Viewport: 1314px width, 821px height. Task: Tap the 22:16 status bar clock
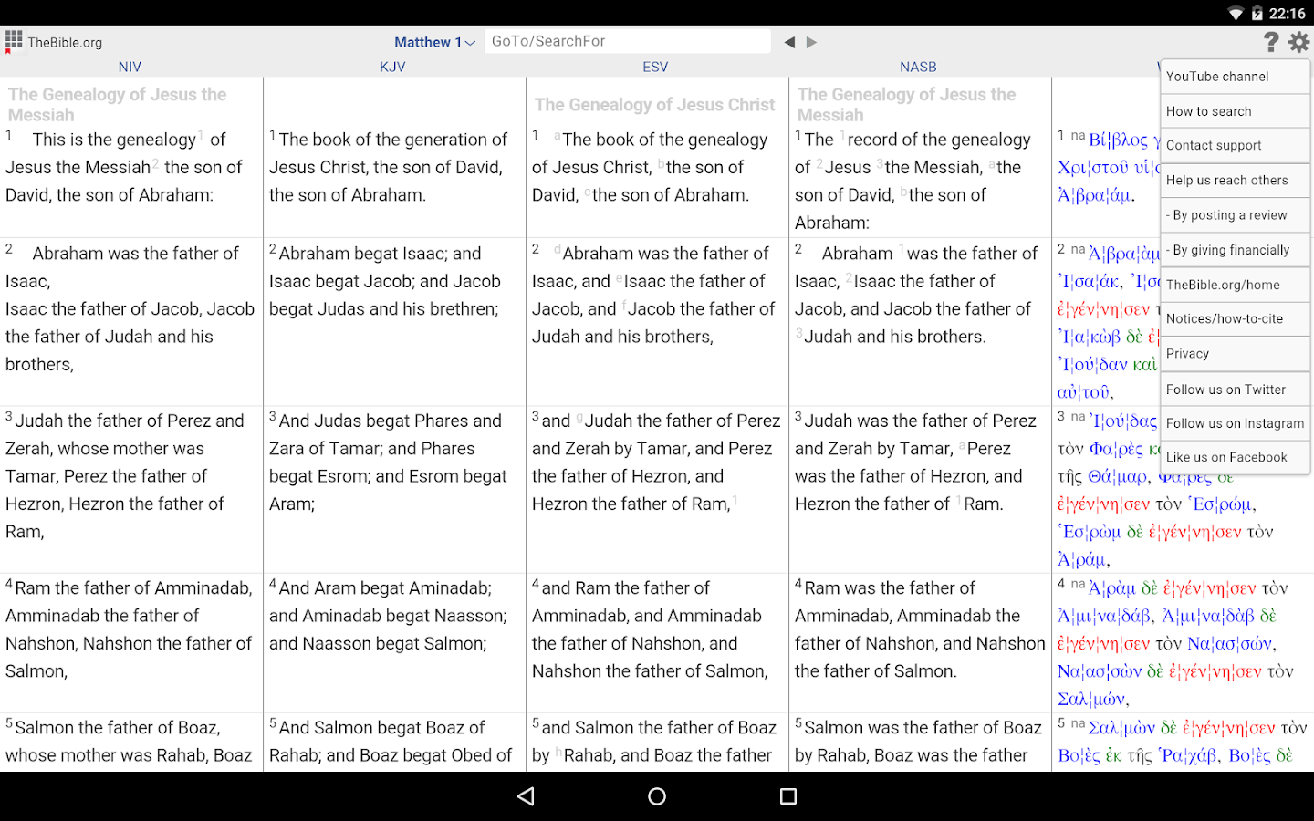pyautogui.click(x=1287, y=13)
